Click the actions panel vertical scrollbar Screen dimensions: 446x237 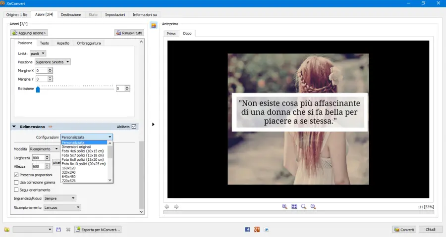(141, 175)
